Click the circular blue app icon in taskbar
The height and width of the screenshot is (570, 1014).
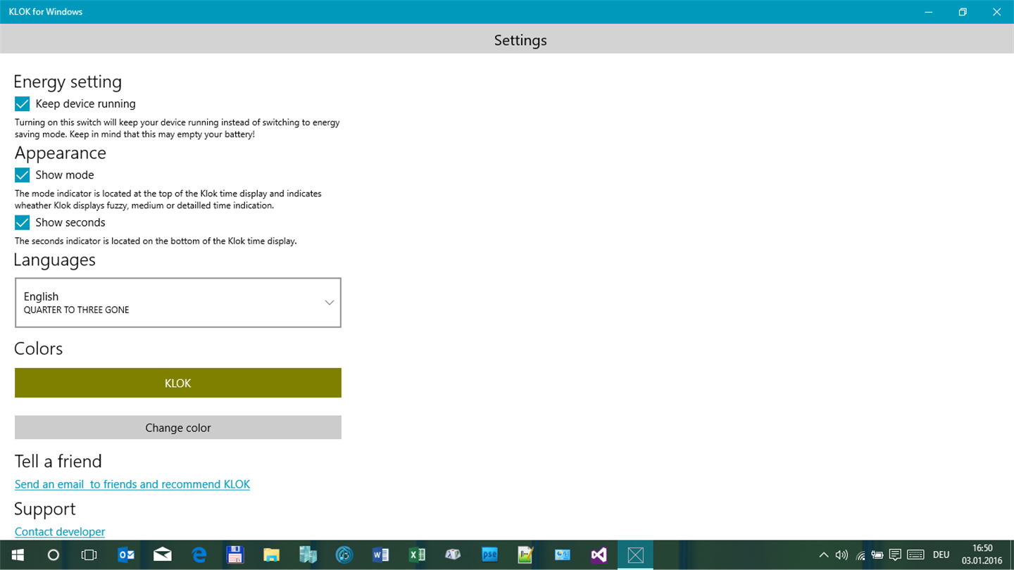[344, 555]
